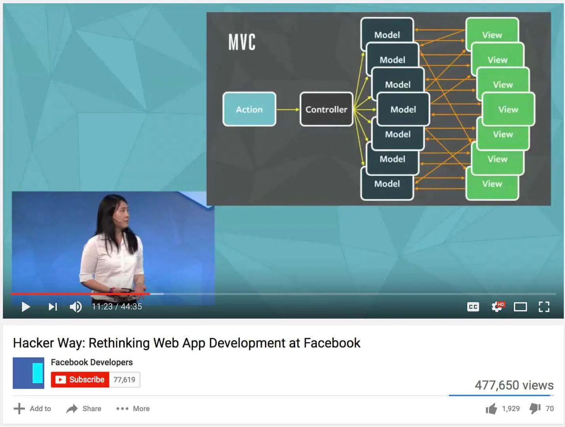This screenshot has width=565, height=427.
Task: Skip to the next video
Action: click(53, 307)
